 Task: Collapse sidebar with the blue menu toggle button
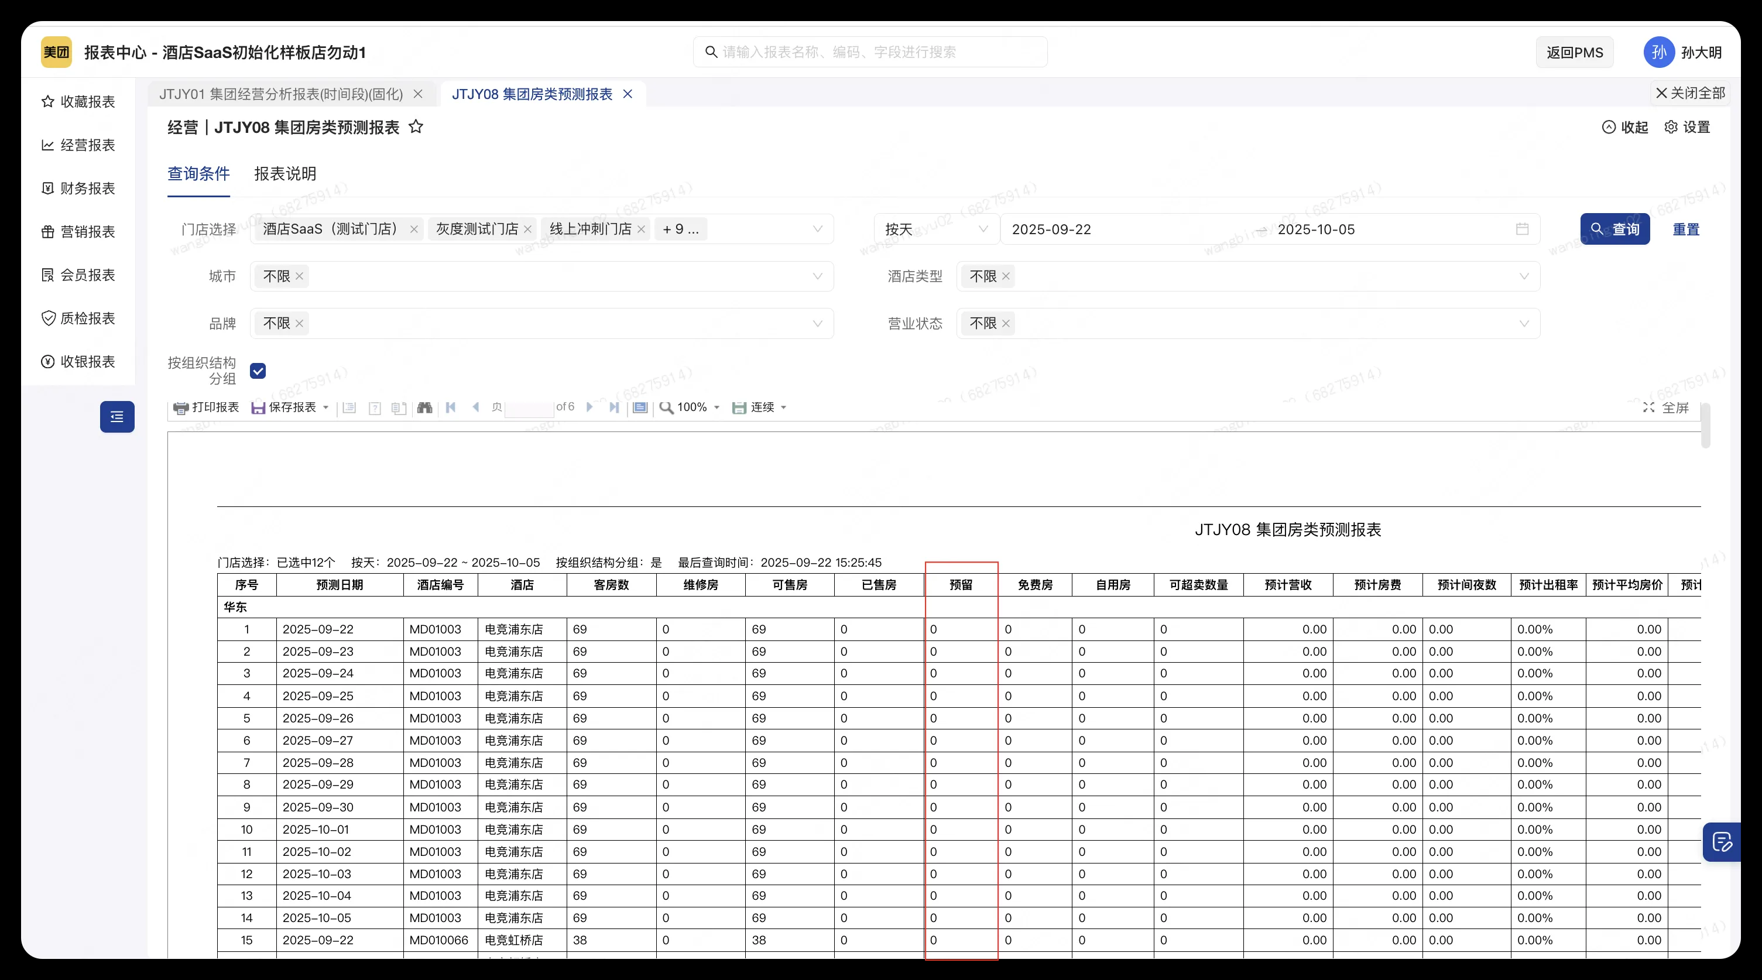click(117, 416)
